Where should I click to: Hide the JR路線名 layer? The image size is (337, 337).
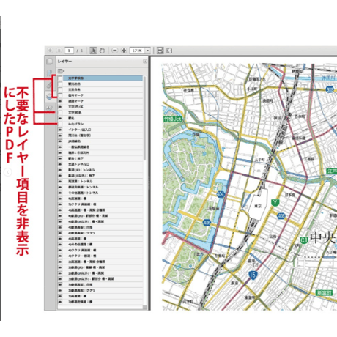tap(60, 141)
